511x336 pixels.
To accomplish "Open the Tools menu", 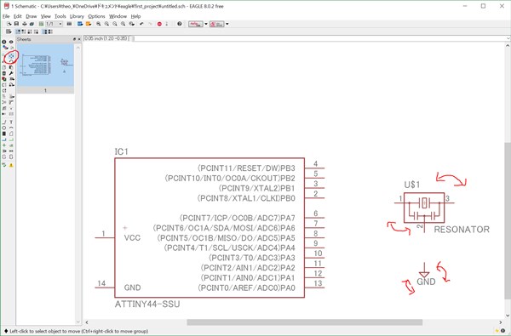I will point(60,16).
